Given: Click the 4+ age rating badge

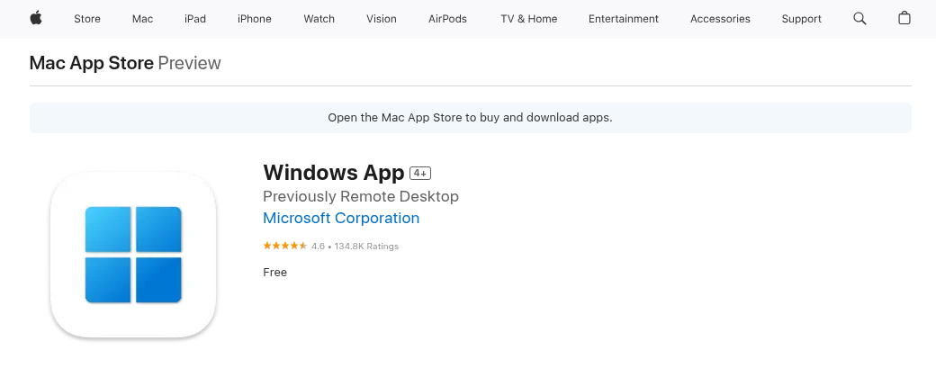Looking at the screenshot, I should pos(420,173).
